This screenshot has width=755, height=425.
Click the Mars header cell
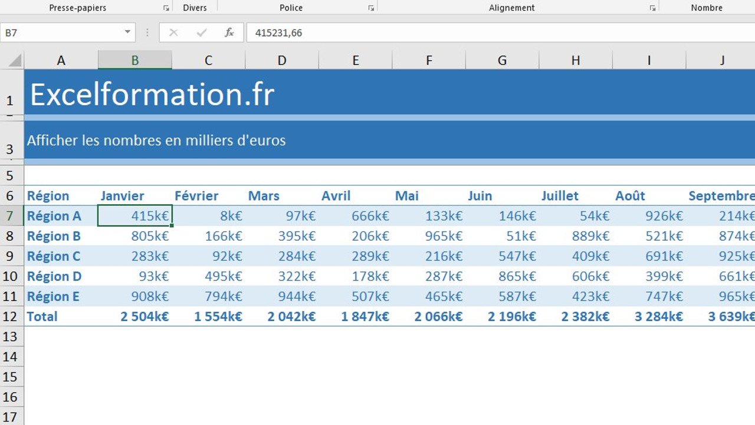(282, 196)
